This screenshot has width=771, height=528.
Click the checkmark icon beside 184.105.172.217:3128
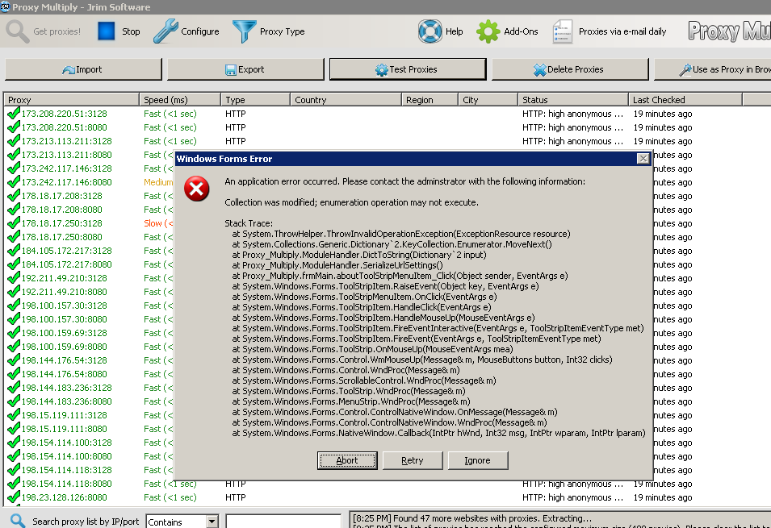(x=13, y=251)
